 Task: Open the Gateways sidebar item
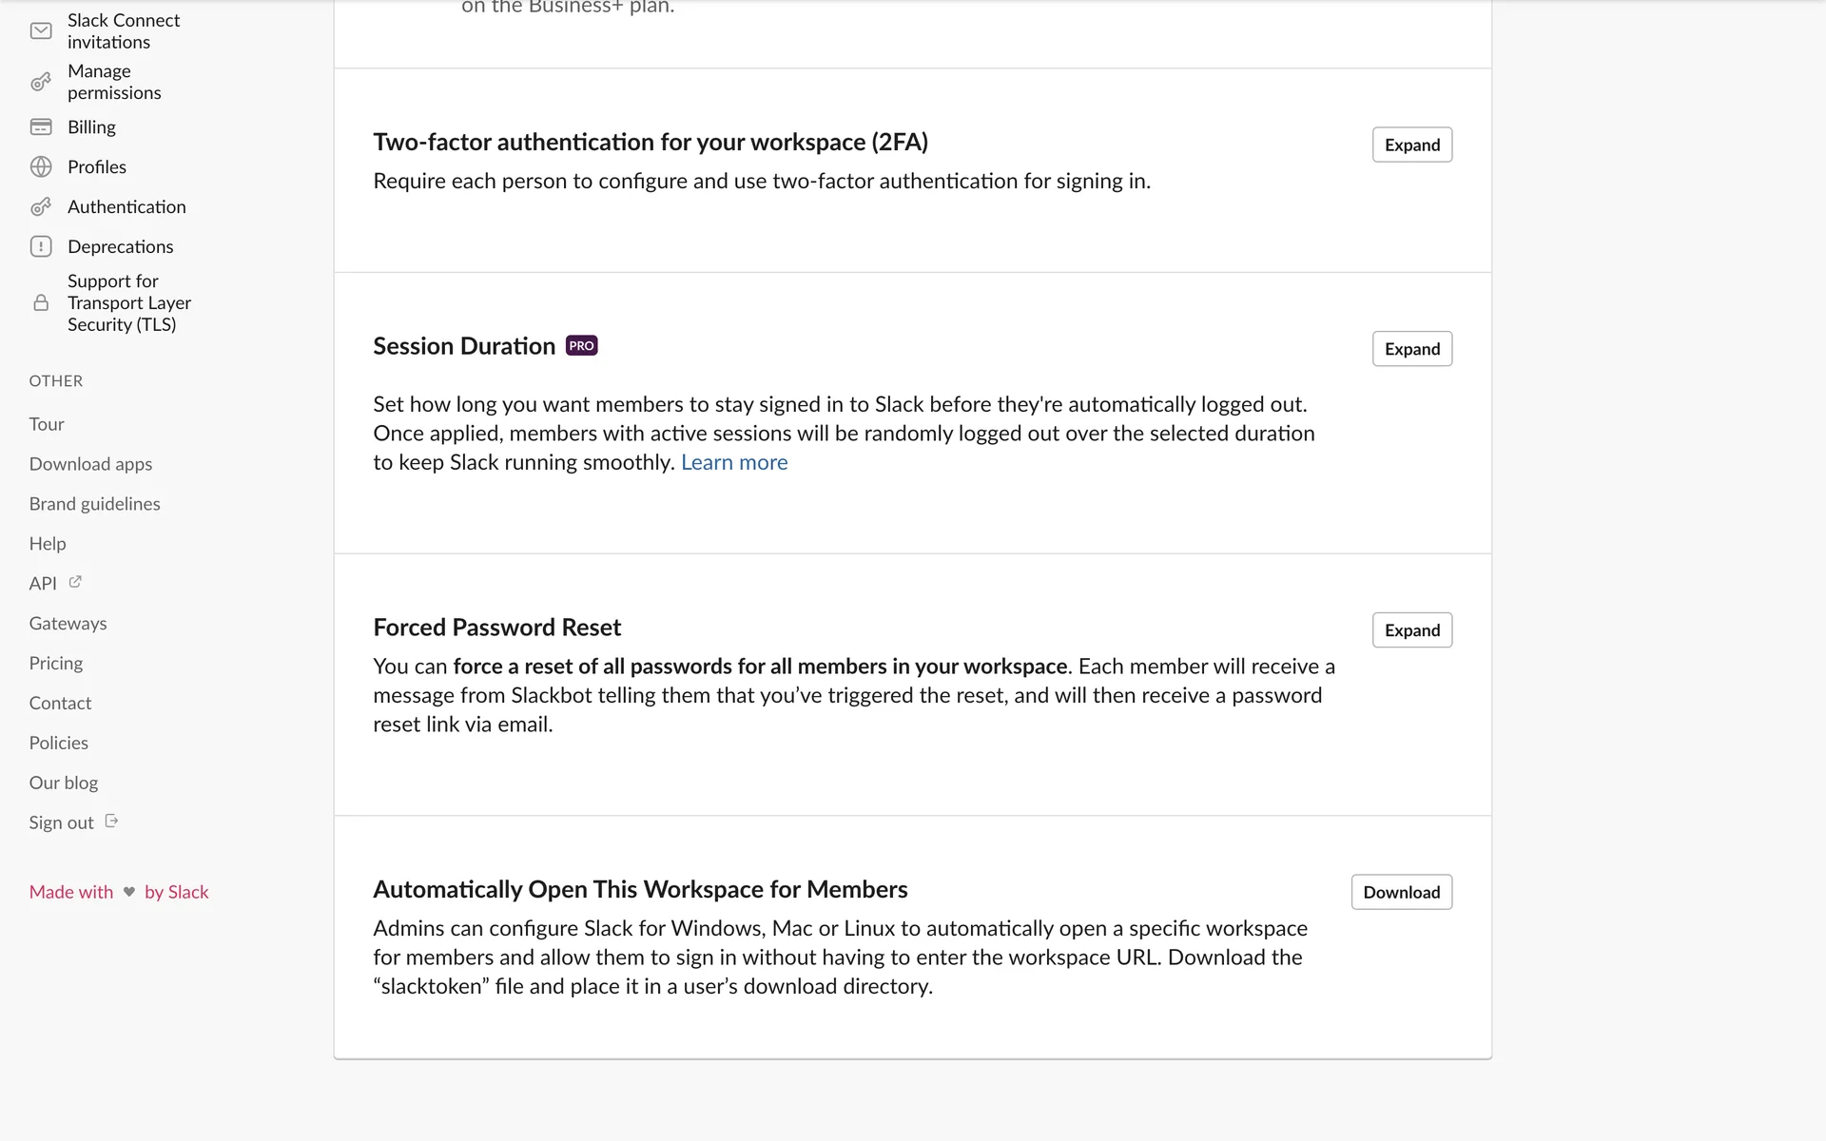[68, 624]
